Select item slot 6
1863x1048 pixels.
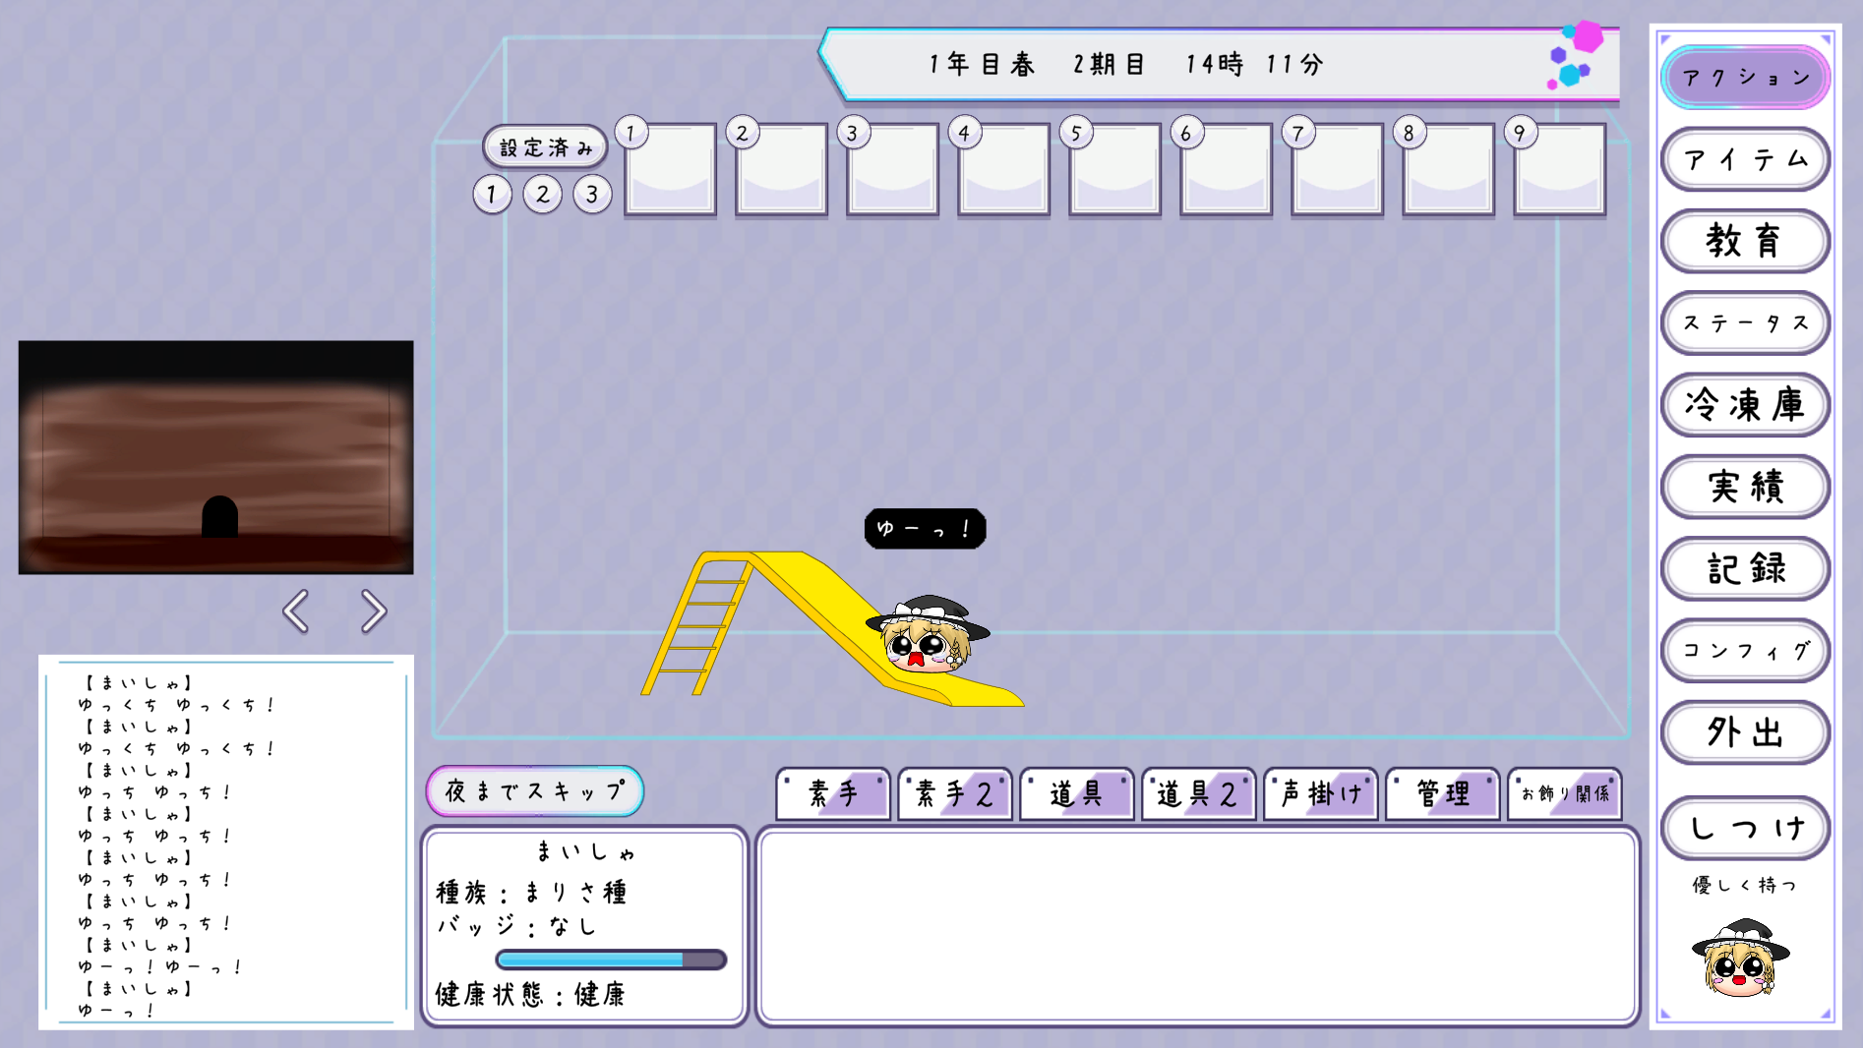tap(1226, 168)
